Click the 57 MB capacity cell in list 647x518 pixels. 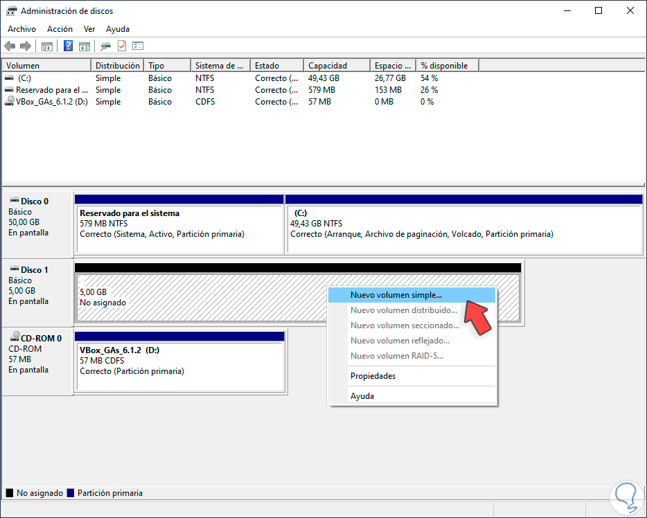(319, 102)
